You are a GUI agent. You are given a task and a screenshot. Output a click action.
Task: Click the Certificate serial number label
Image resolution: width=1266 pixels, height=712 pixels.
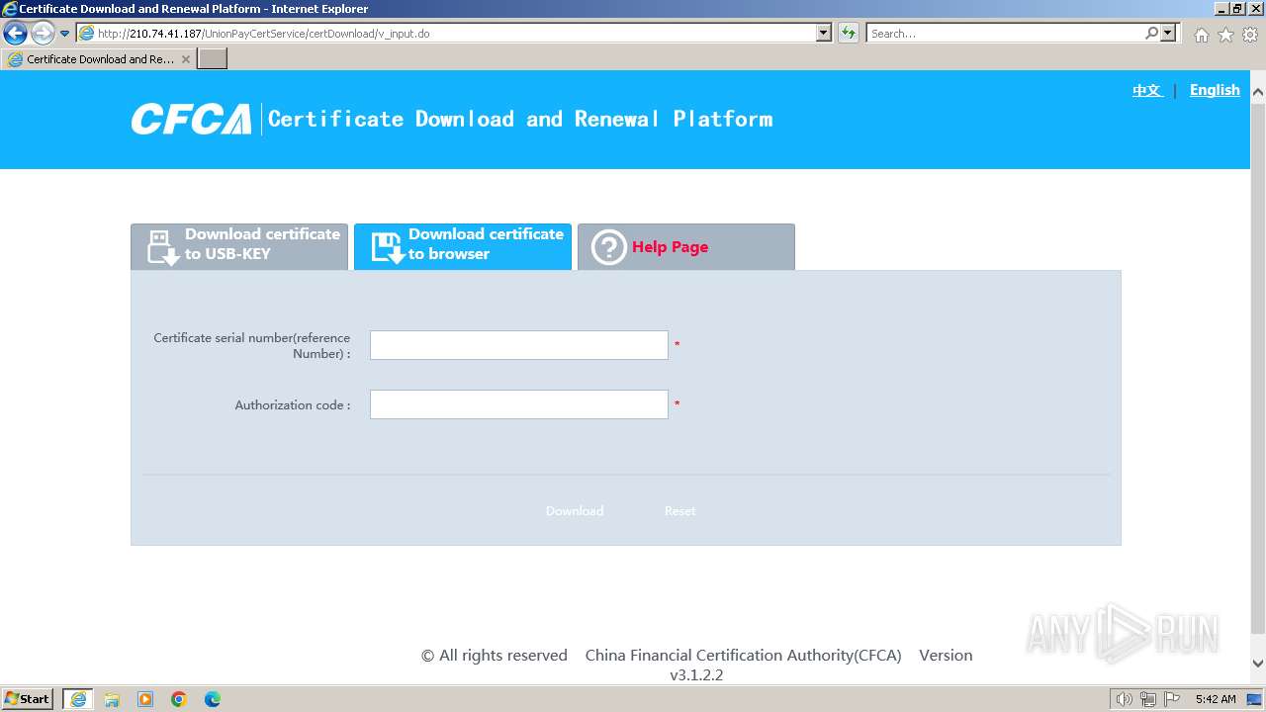coord(251,345)
